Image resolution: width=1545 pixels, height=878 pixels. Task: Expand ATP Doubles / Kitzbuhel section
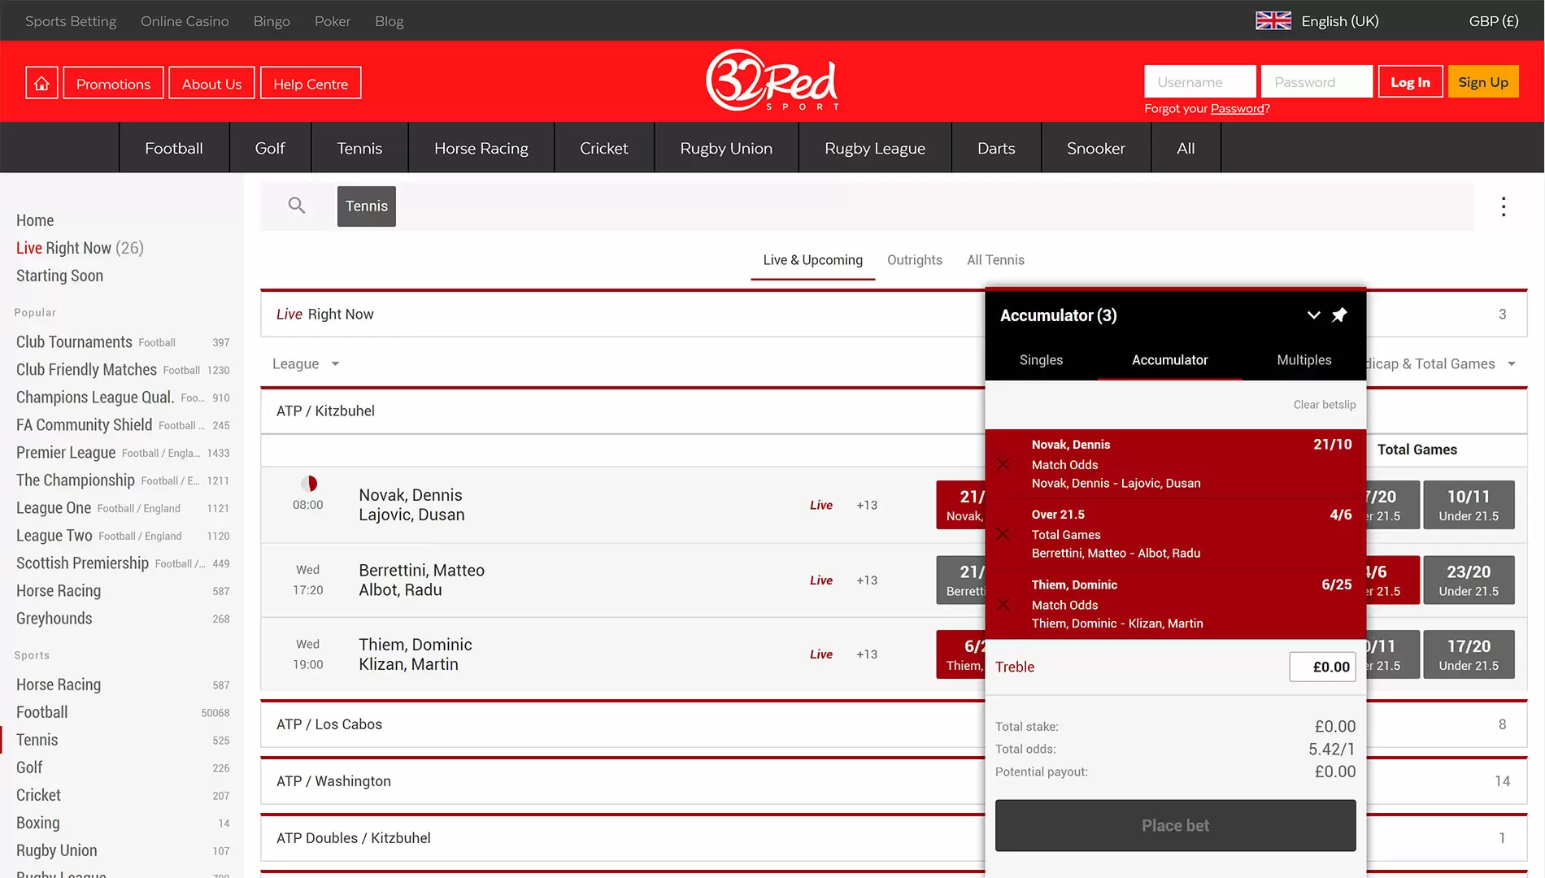[622, 838]
